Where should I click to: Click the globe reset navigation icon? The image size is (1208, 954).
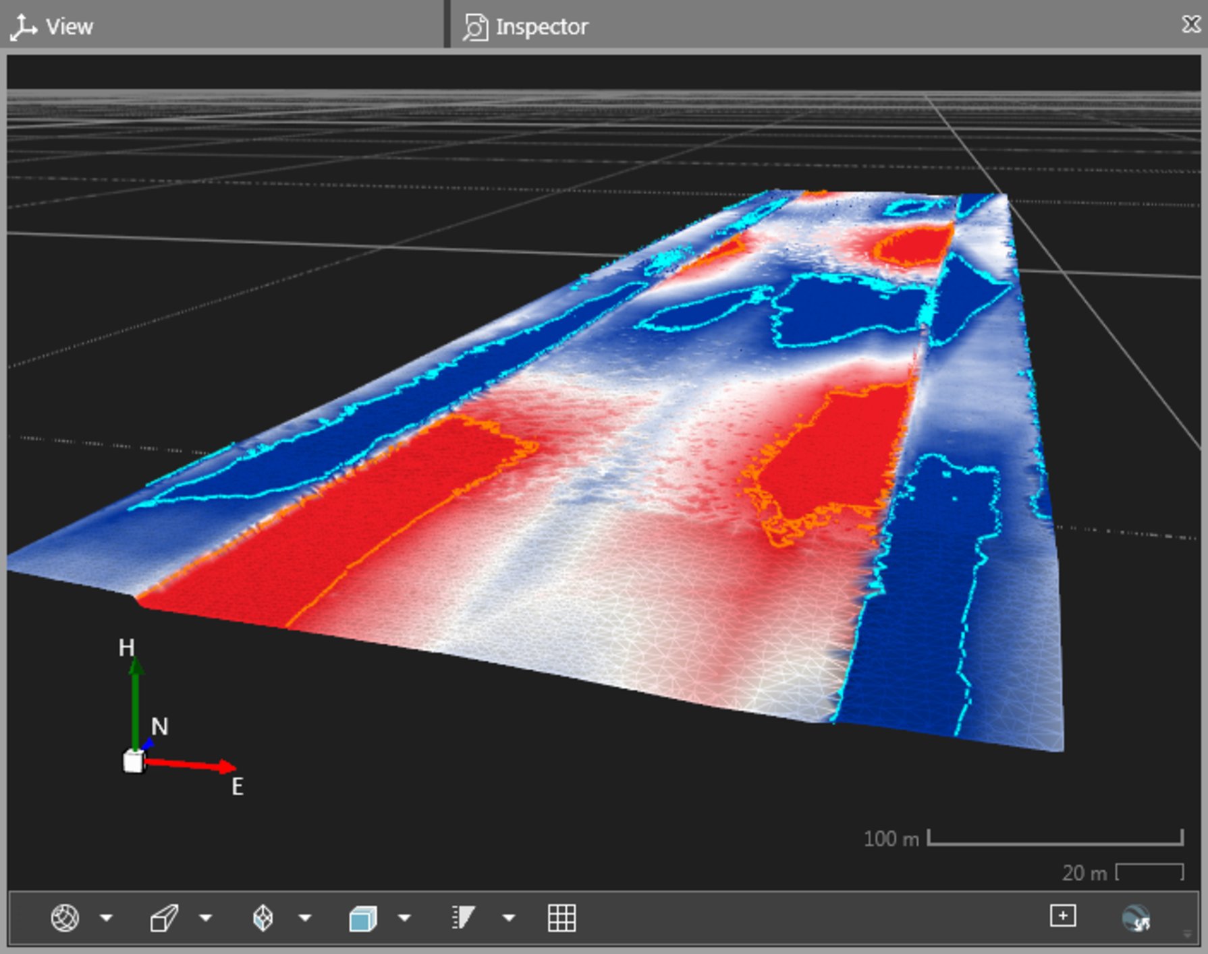click(1136, 918)
